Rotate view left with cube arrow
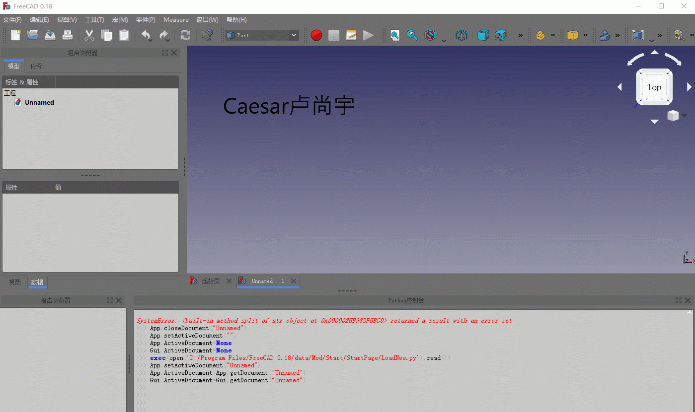 619,87
